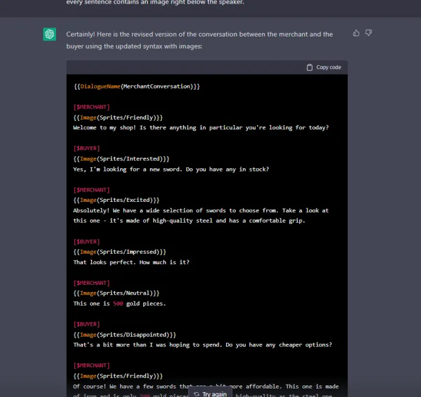Click the Image(Sprites/Impressed) code line
The image size is (421, 397).
pyautogui.click(x=119, y=252)
